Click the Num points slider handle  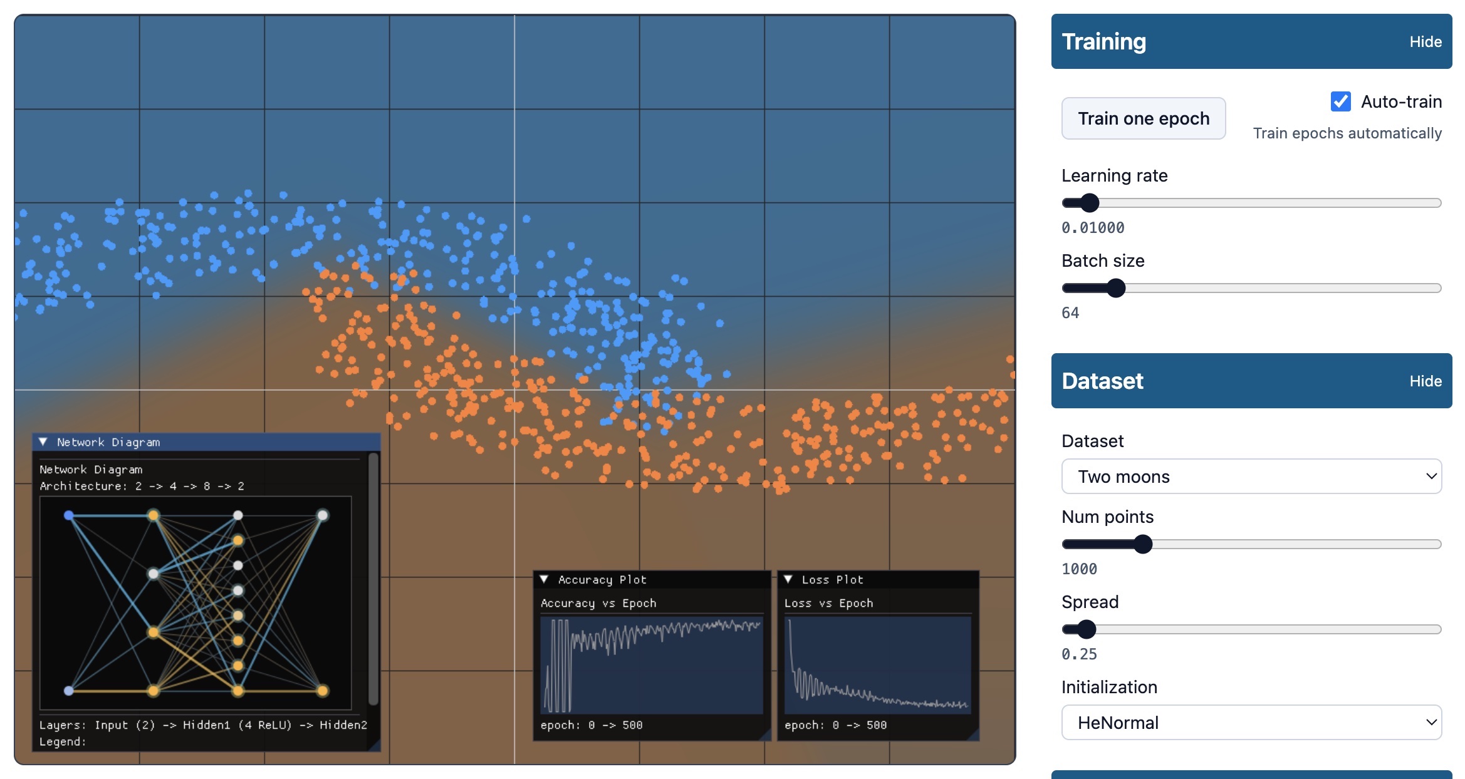pyautogui.click(x=1144, y=544)
